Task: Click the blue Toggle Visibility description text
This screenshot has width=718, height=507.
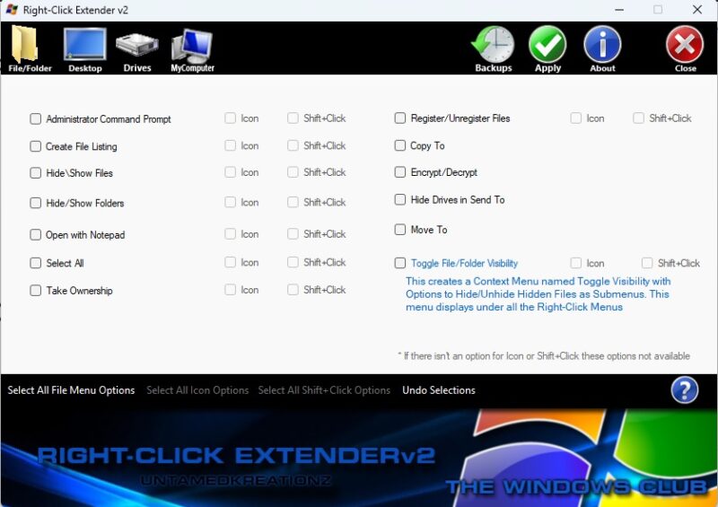Action: tap(538, 294)
